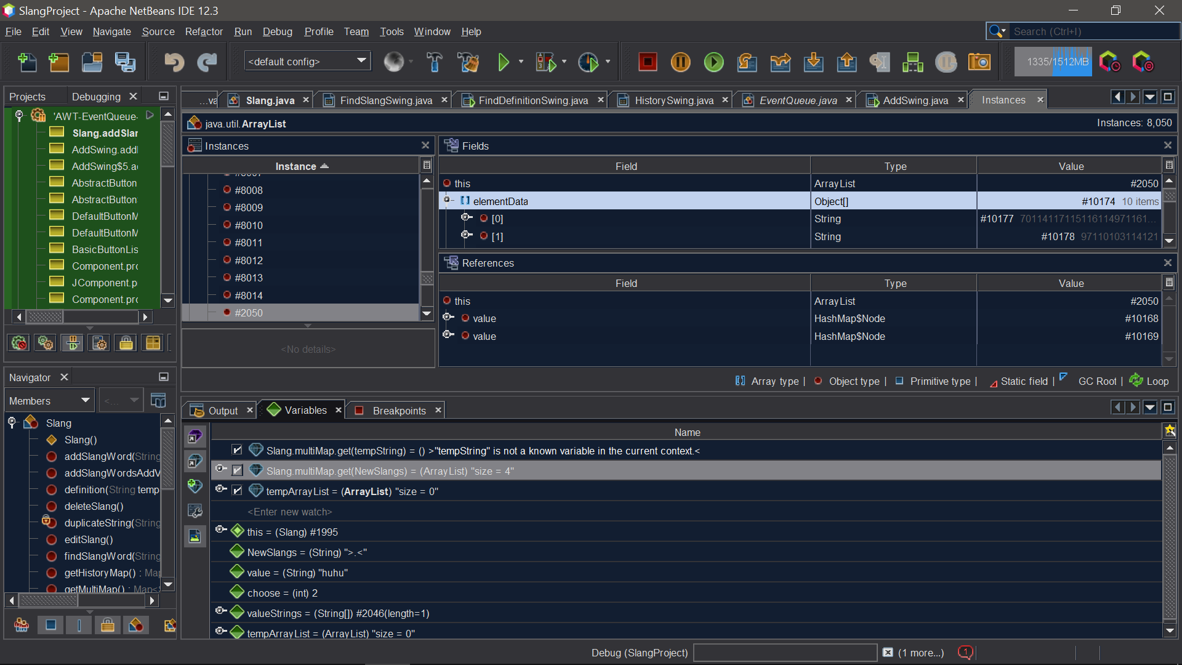
Task: Click Clean and Build Project icon
Action: (x=468, y=62)
